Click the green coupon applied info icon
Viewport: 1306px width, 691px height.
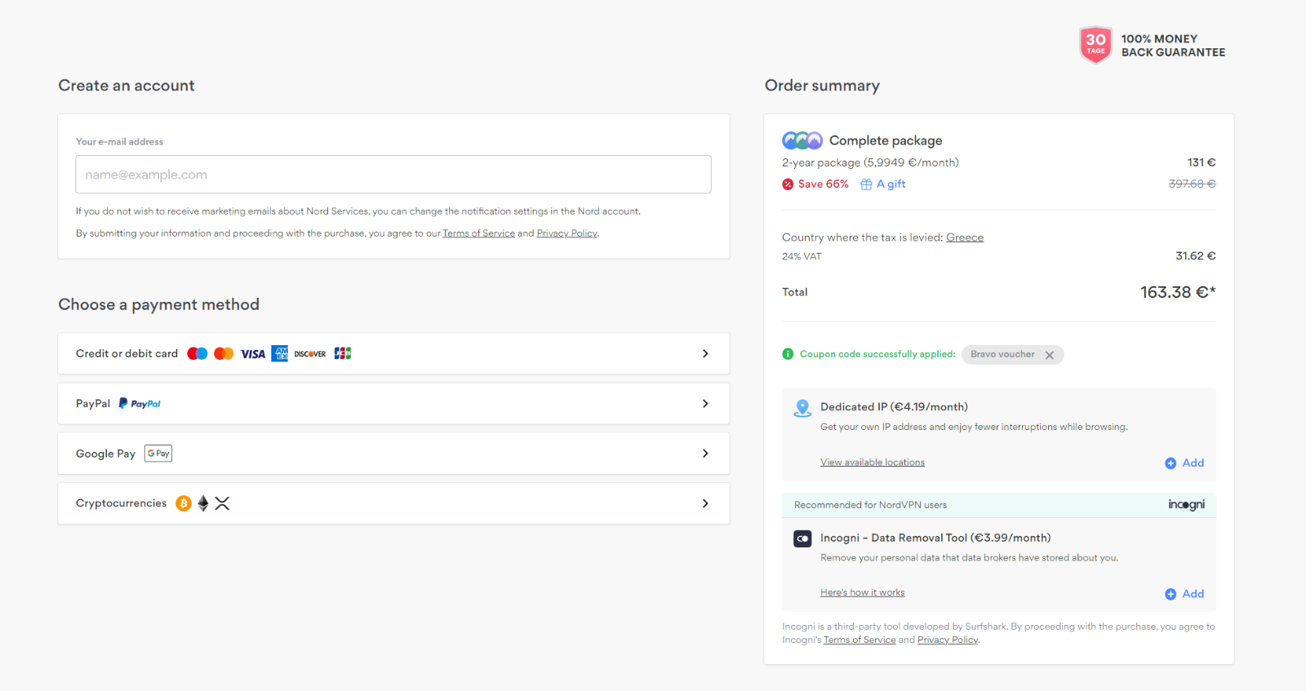(x=788, y=354)
